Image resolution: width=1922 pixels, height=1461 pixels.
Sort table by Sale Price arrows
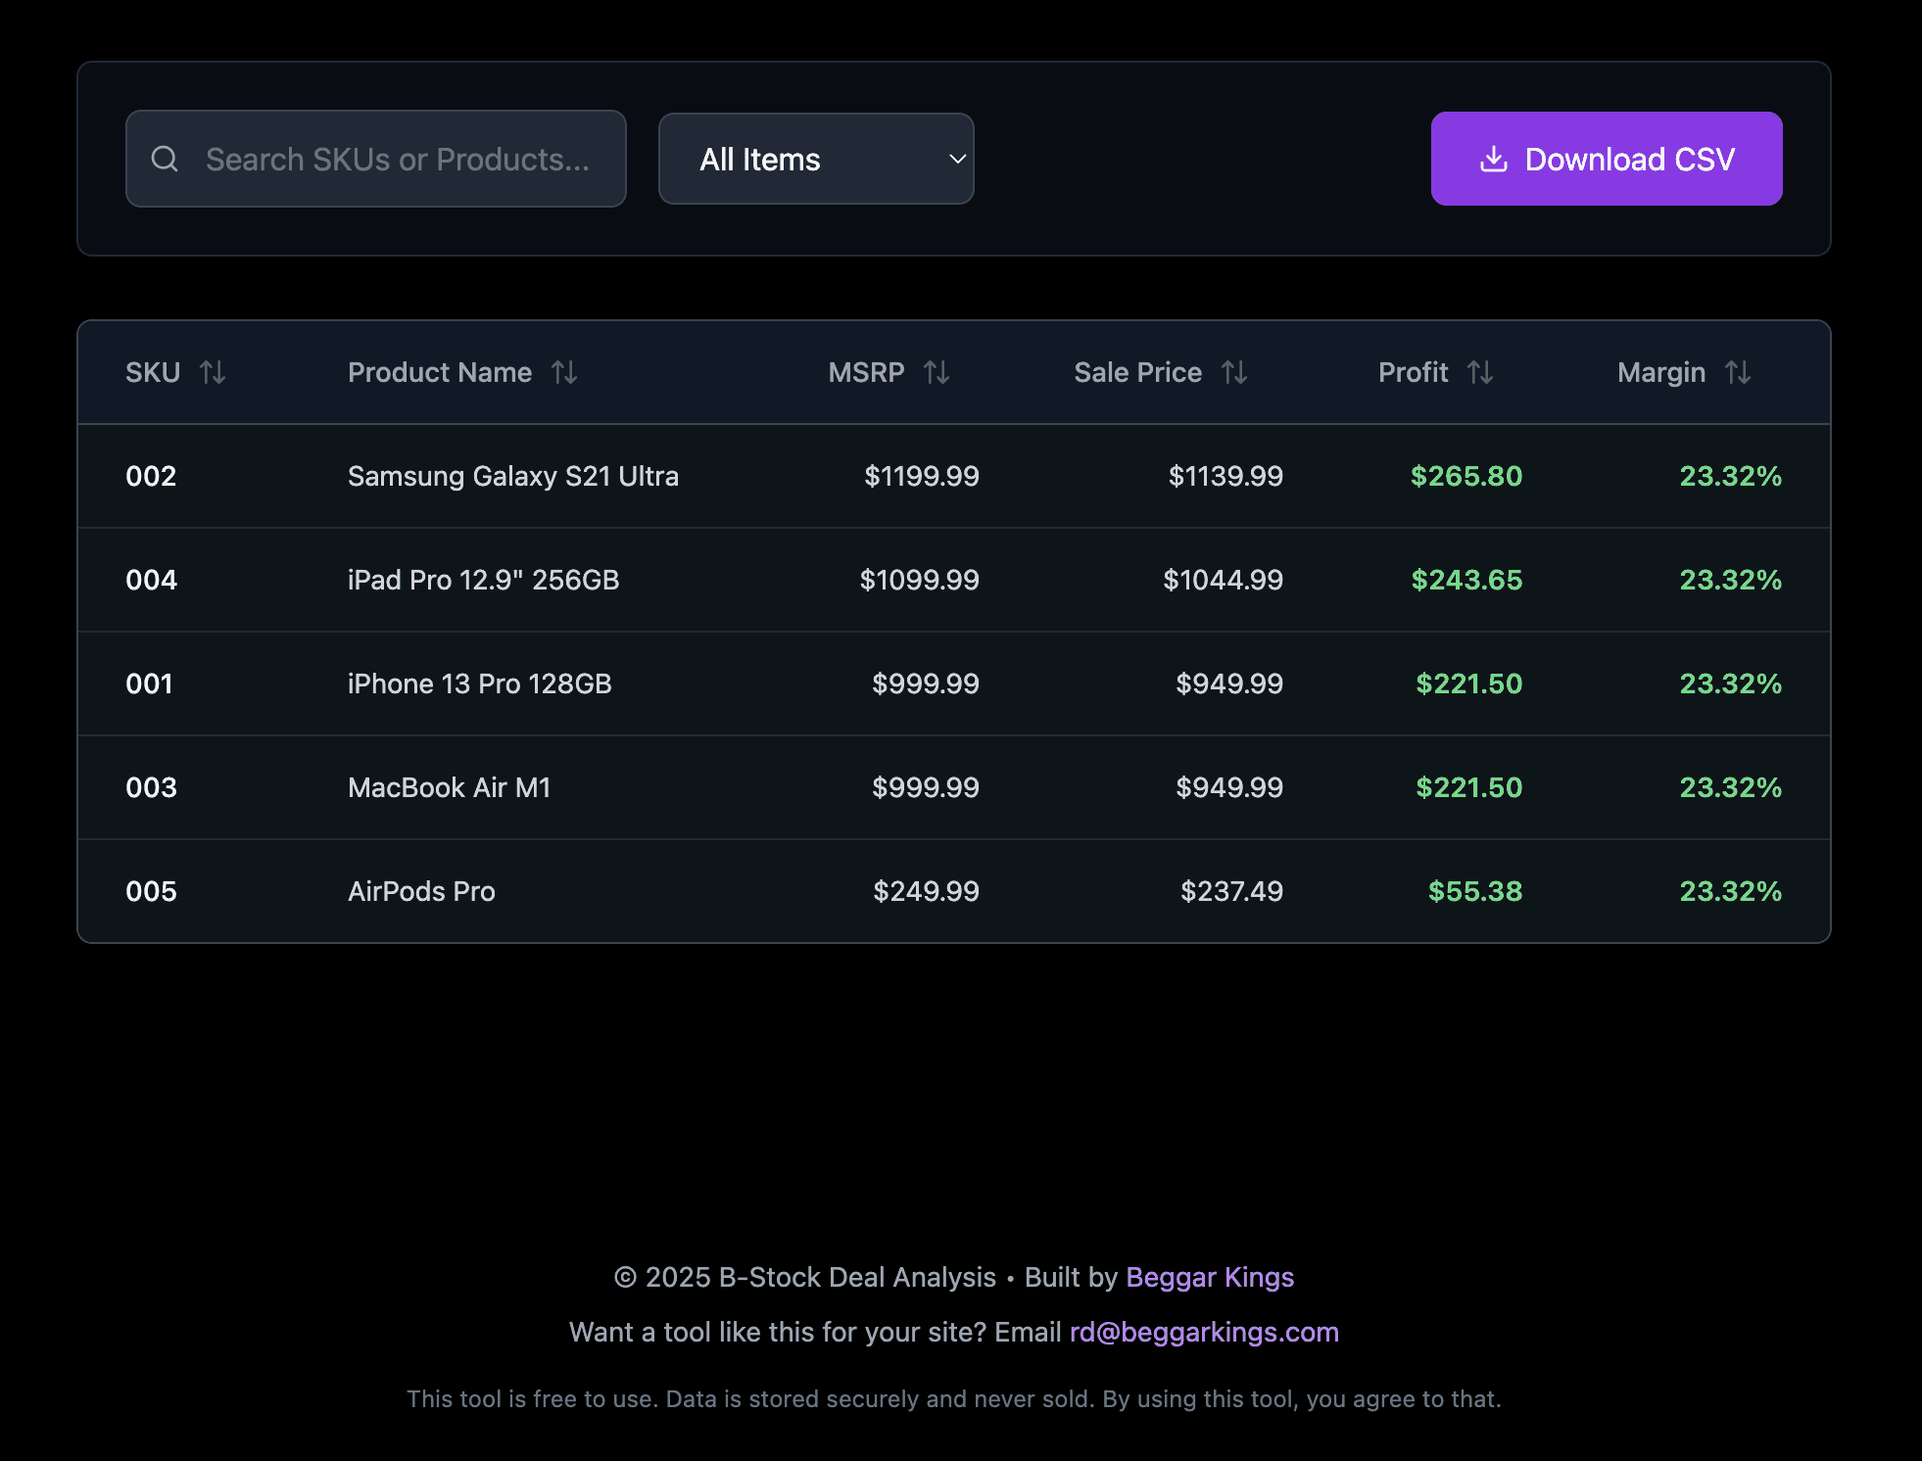pyautogui.click(x=1234, y=372)
